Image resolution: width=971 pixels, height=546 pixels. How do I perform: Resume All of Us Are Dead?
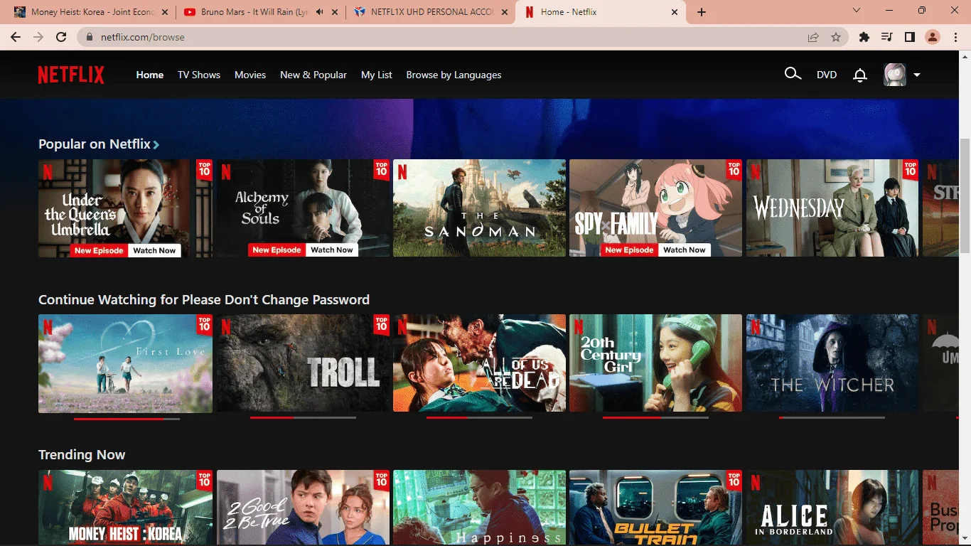(x=480, y=363)
